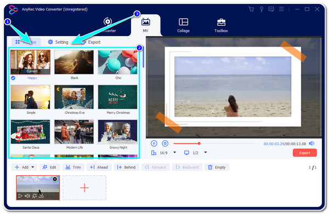
Task: Pause the preview playback
Action: [154, 143]
